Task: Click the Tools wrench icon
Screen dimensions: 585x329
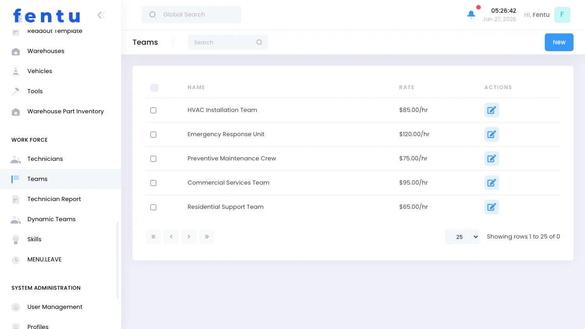Action: point(16,91)
